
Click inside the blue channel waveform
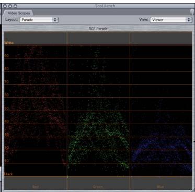pyautogui.click(x=161, y=111)
